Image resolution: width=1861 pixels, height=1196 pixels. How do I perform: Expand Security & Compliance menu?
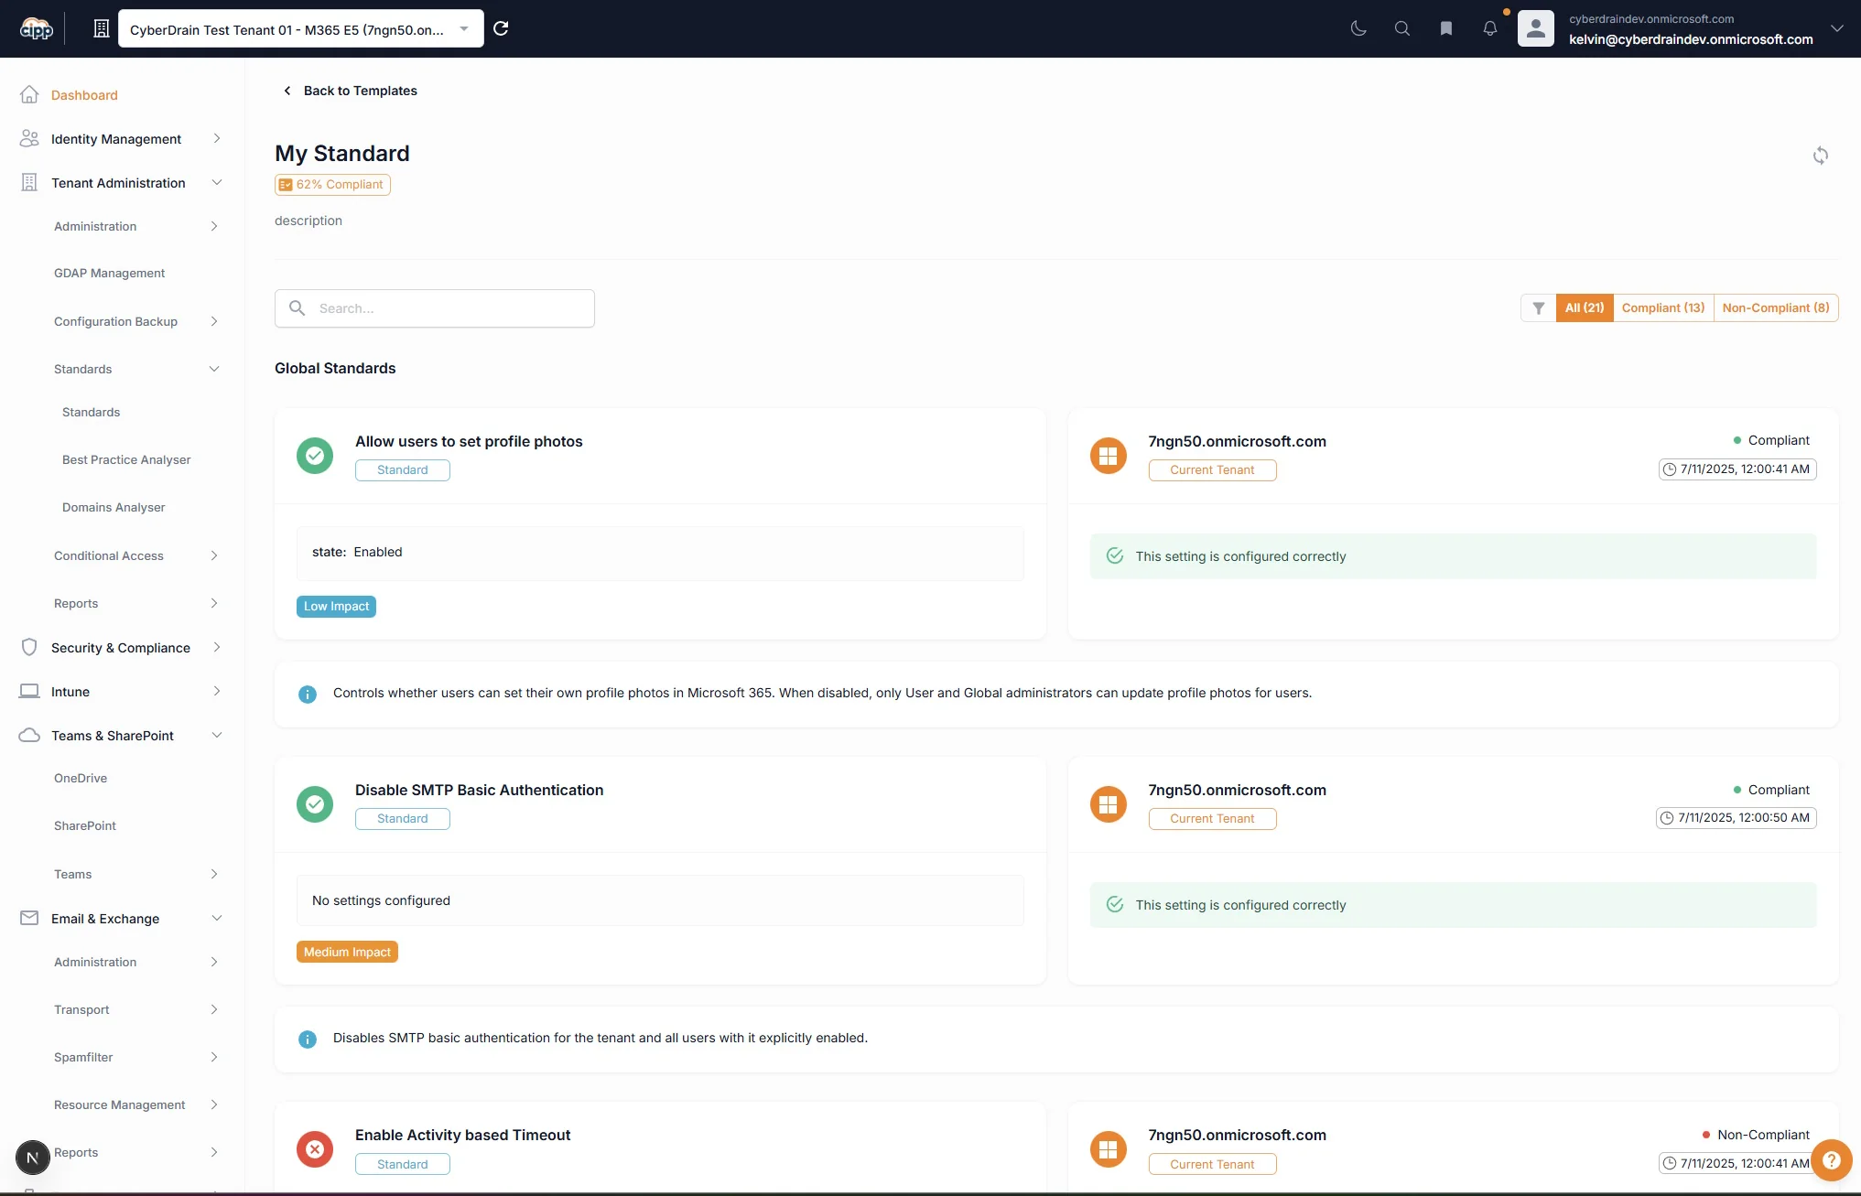[122, 647]
